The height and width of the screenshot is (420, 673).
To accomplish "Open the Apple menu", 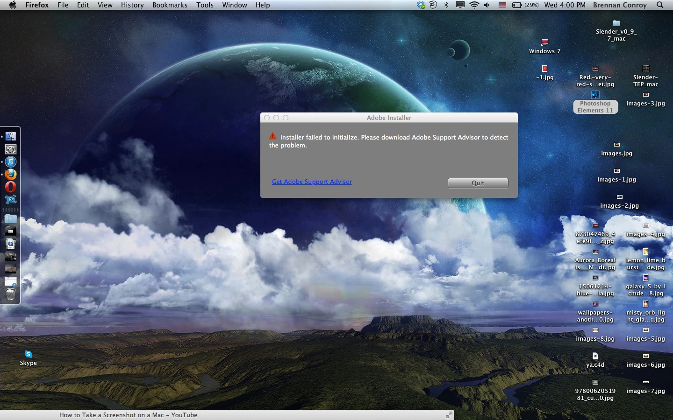I will [x=13, y=5].
